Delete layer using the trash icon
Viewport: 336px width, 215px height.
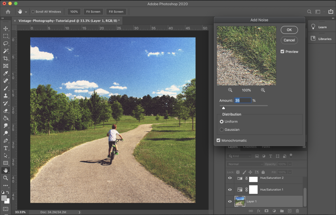click(297, 211)
